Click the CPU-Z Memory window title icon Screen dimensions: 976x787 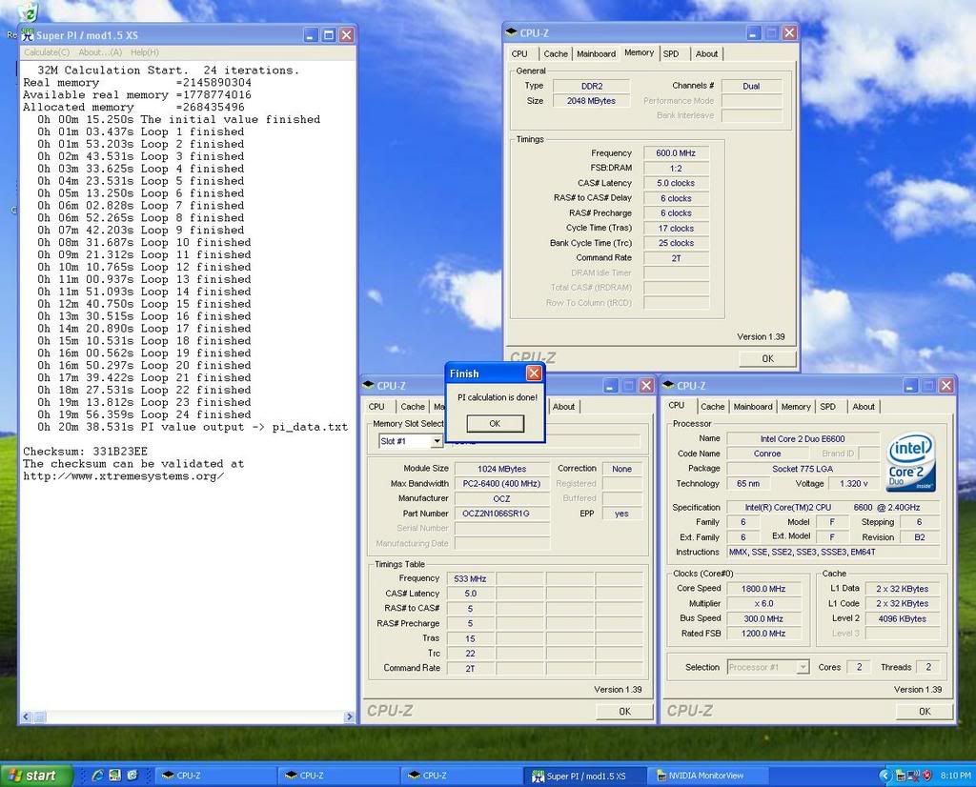[512, 32]
